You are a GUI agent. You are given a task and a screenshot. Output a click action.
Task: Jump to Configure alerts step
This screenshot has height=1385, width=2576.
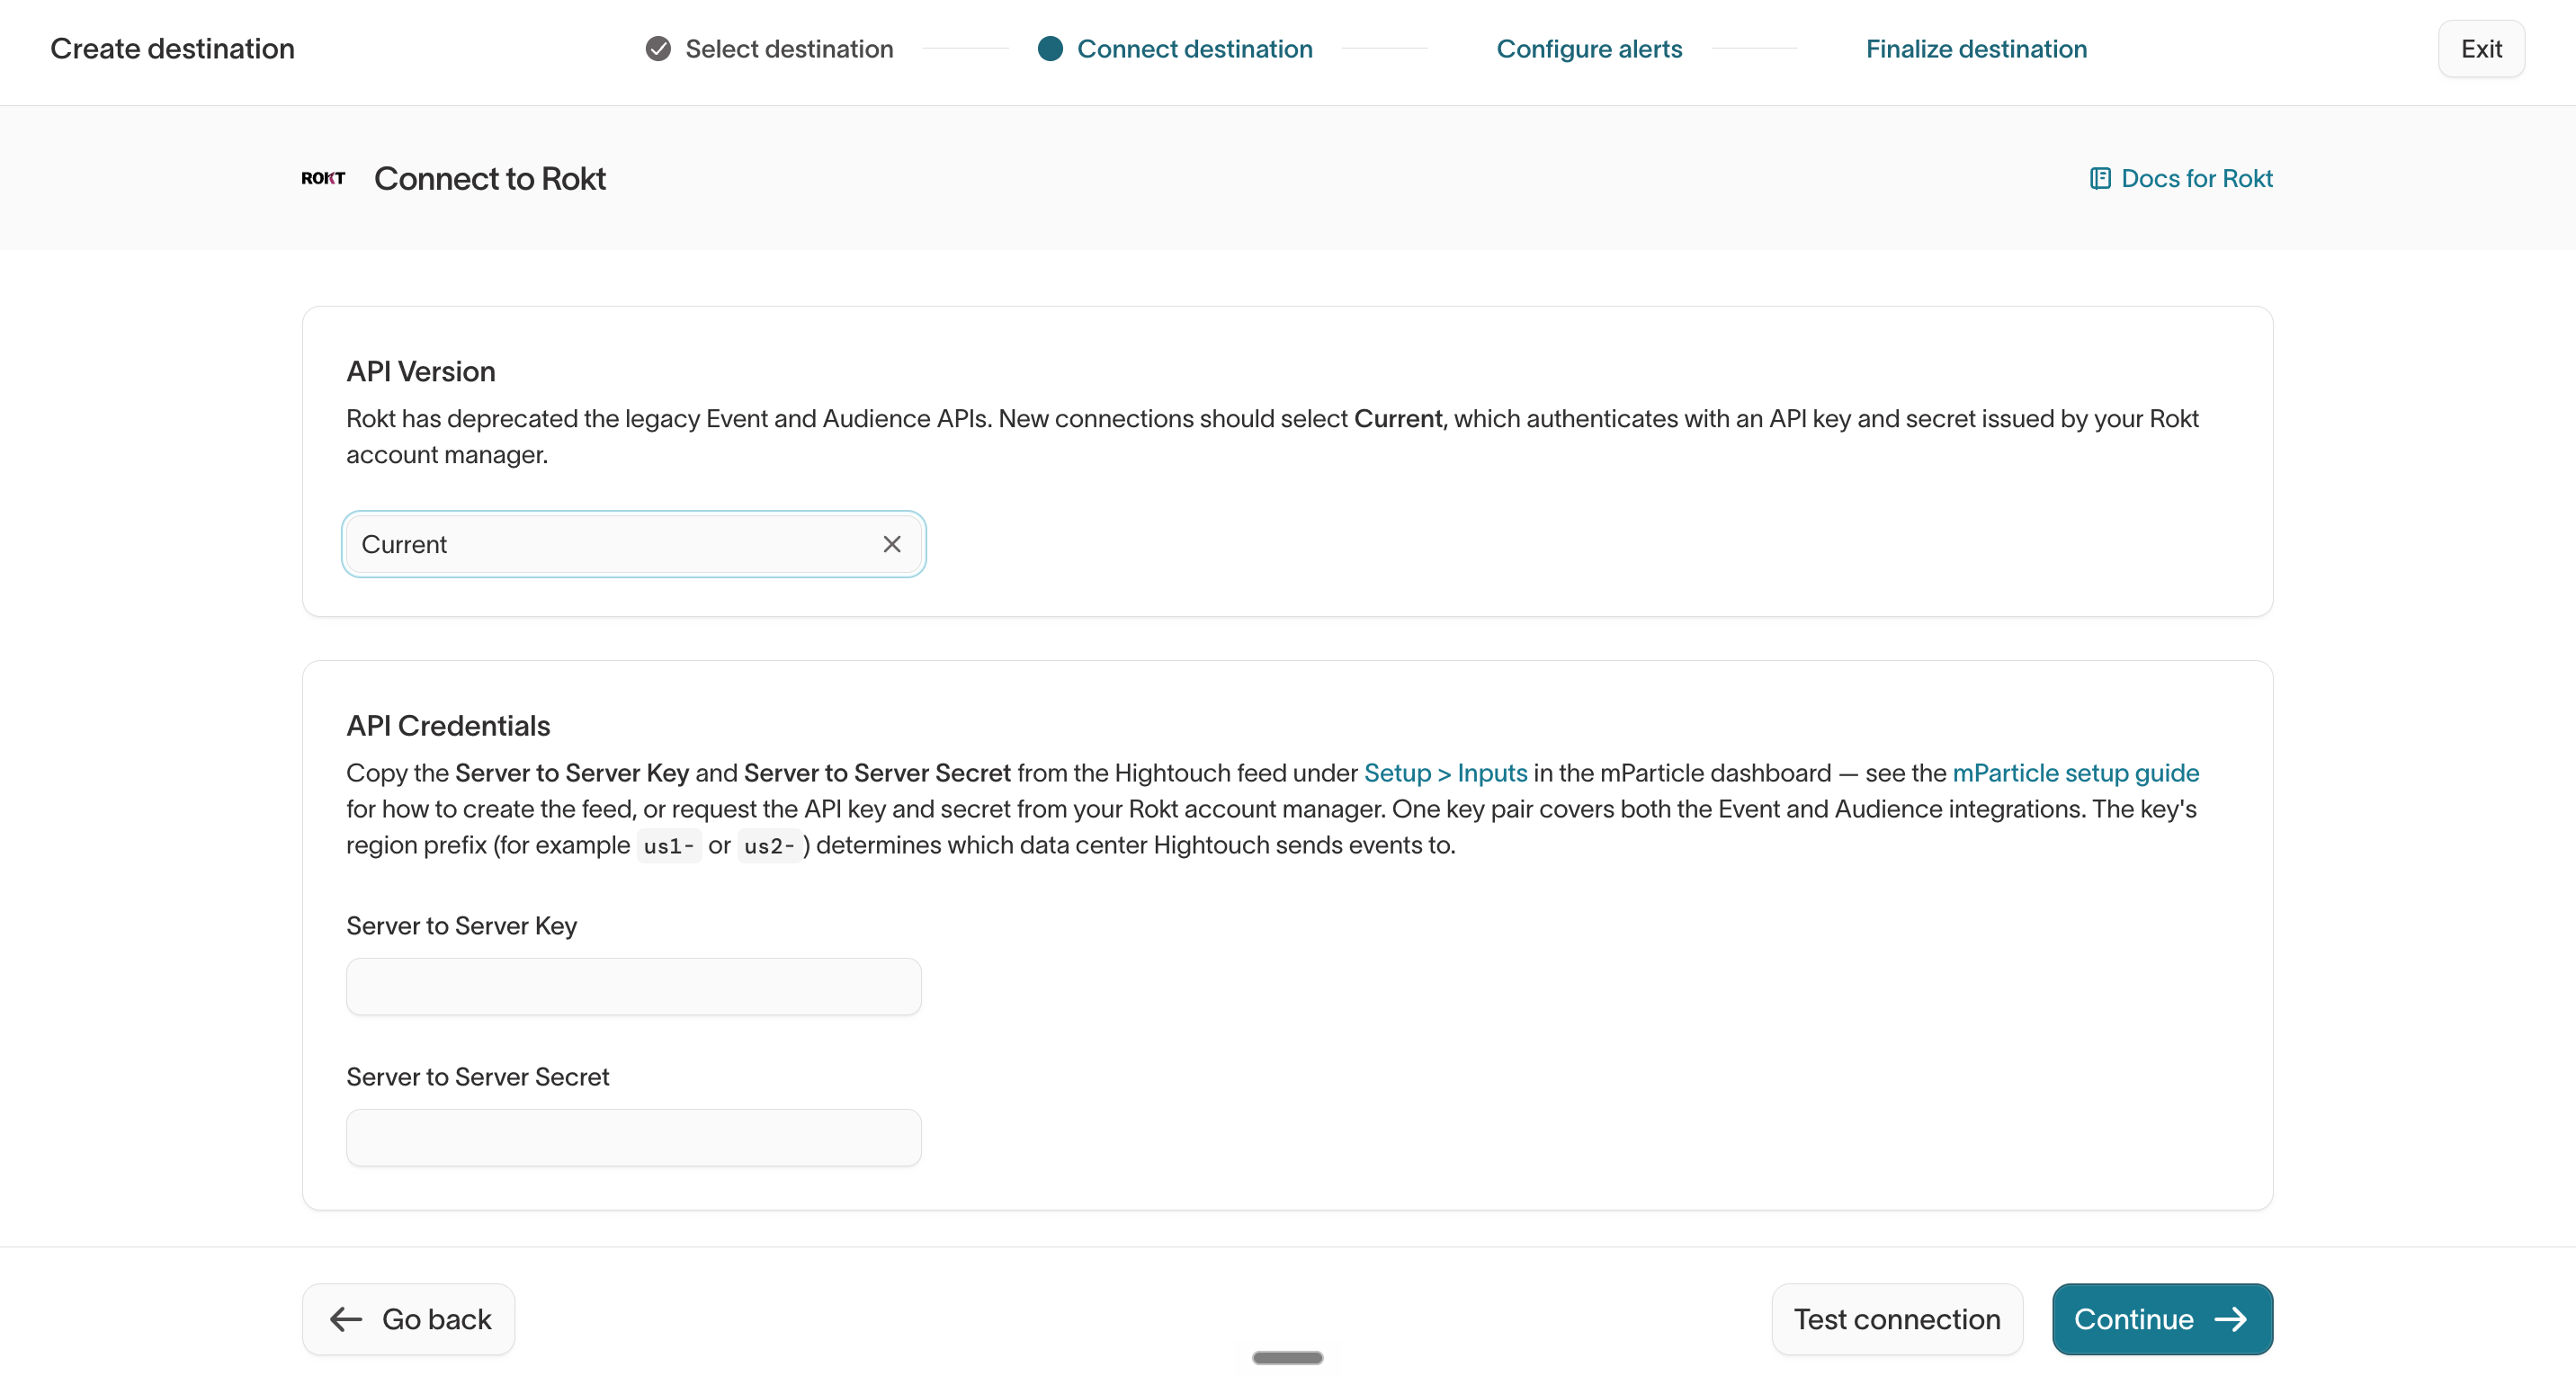(1589, 48)
